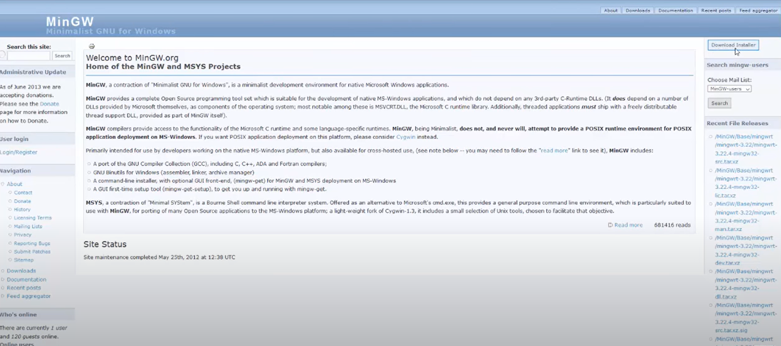Open the Contact navigation link
The height and width of the screenshot is (346, 781).
(23, 193)
